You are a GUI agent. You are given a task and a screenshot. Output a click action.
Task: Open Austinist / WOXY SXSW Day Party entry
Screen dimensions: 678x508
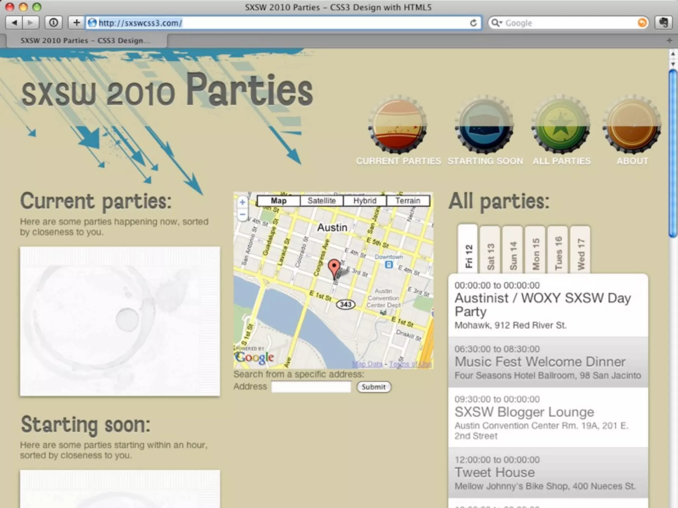pos(548,306)
